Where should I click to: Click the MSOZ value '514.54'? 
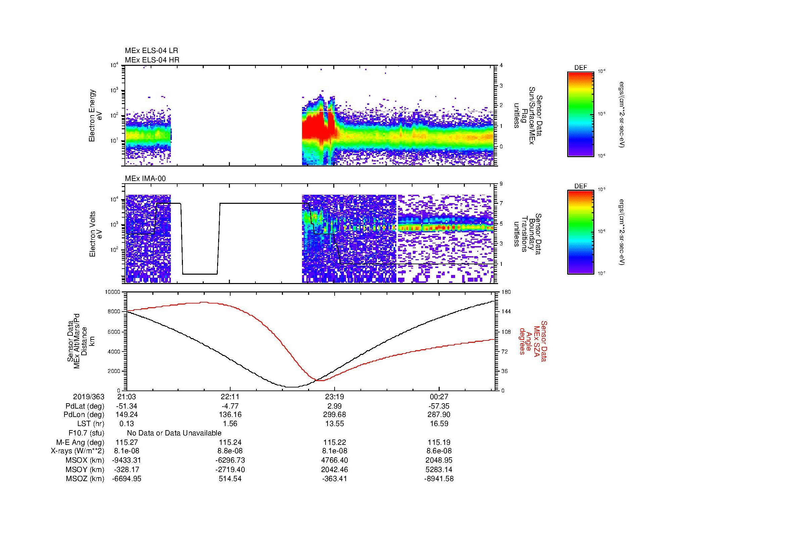tap(230, 479)
